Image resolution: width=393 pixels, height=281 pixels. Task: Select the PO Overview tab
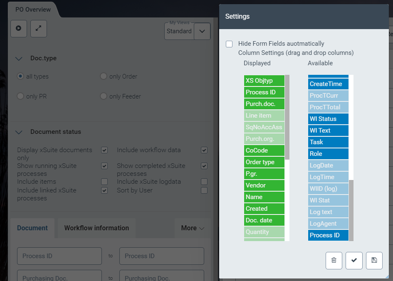pos(33,10)
